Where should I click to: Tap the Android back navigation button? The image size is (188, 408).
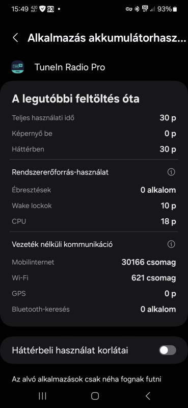point(148,396)
